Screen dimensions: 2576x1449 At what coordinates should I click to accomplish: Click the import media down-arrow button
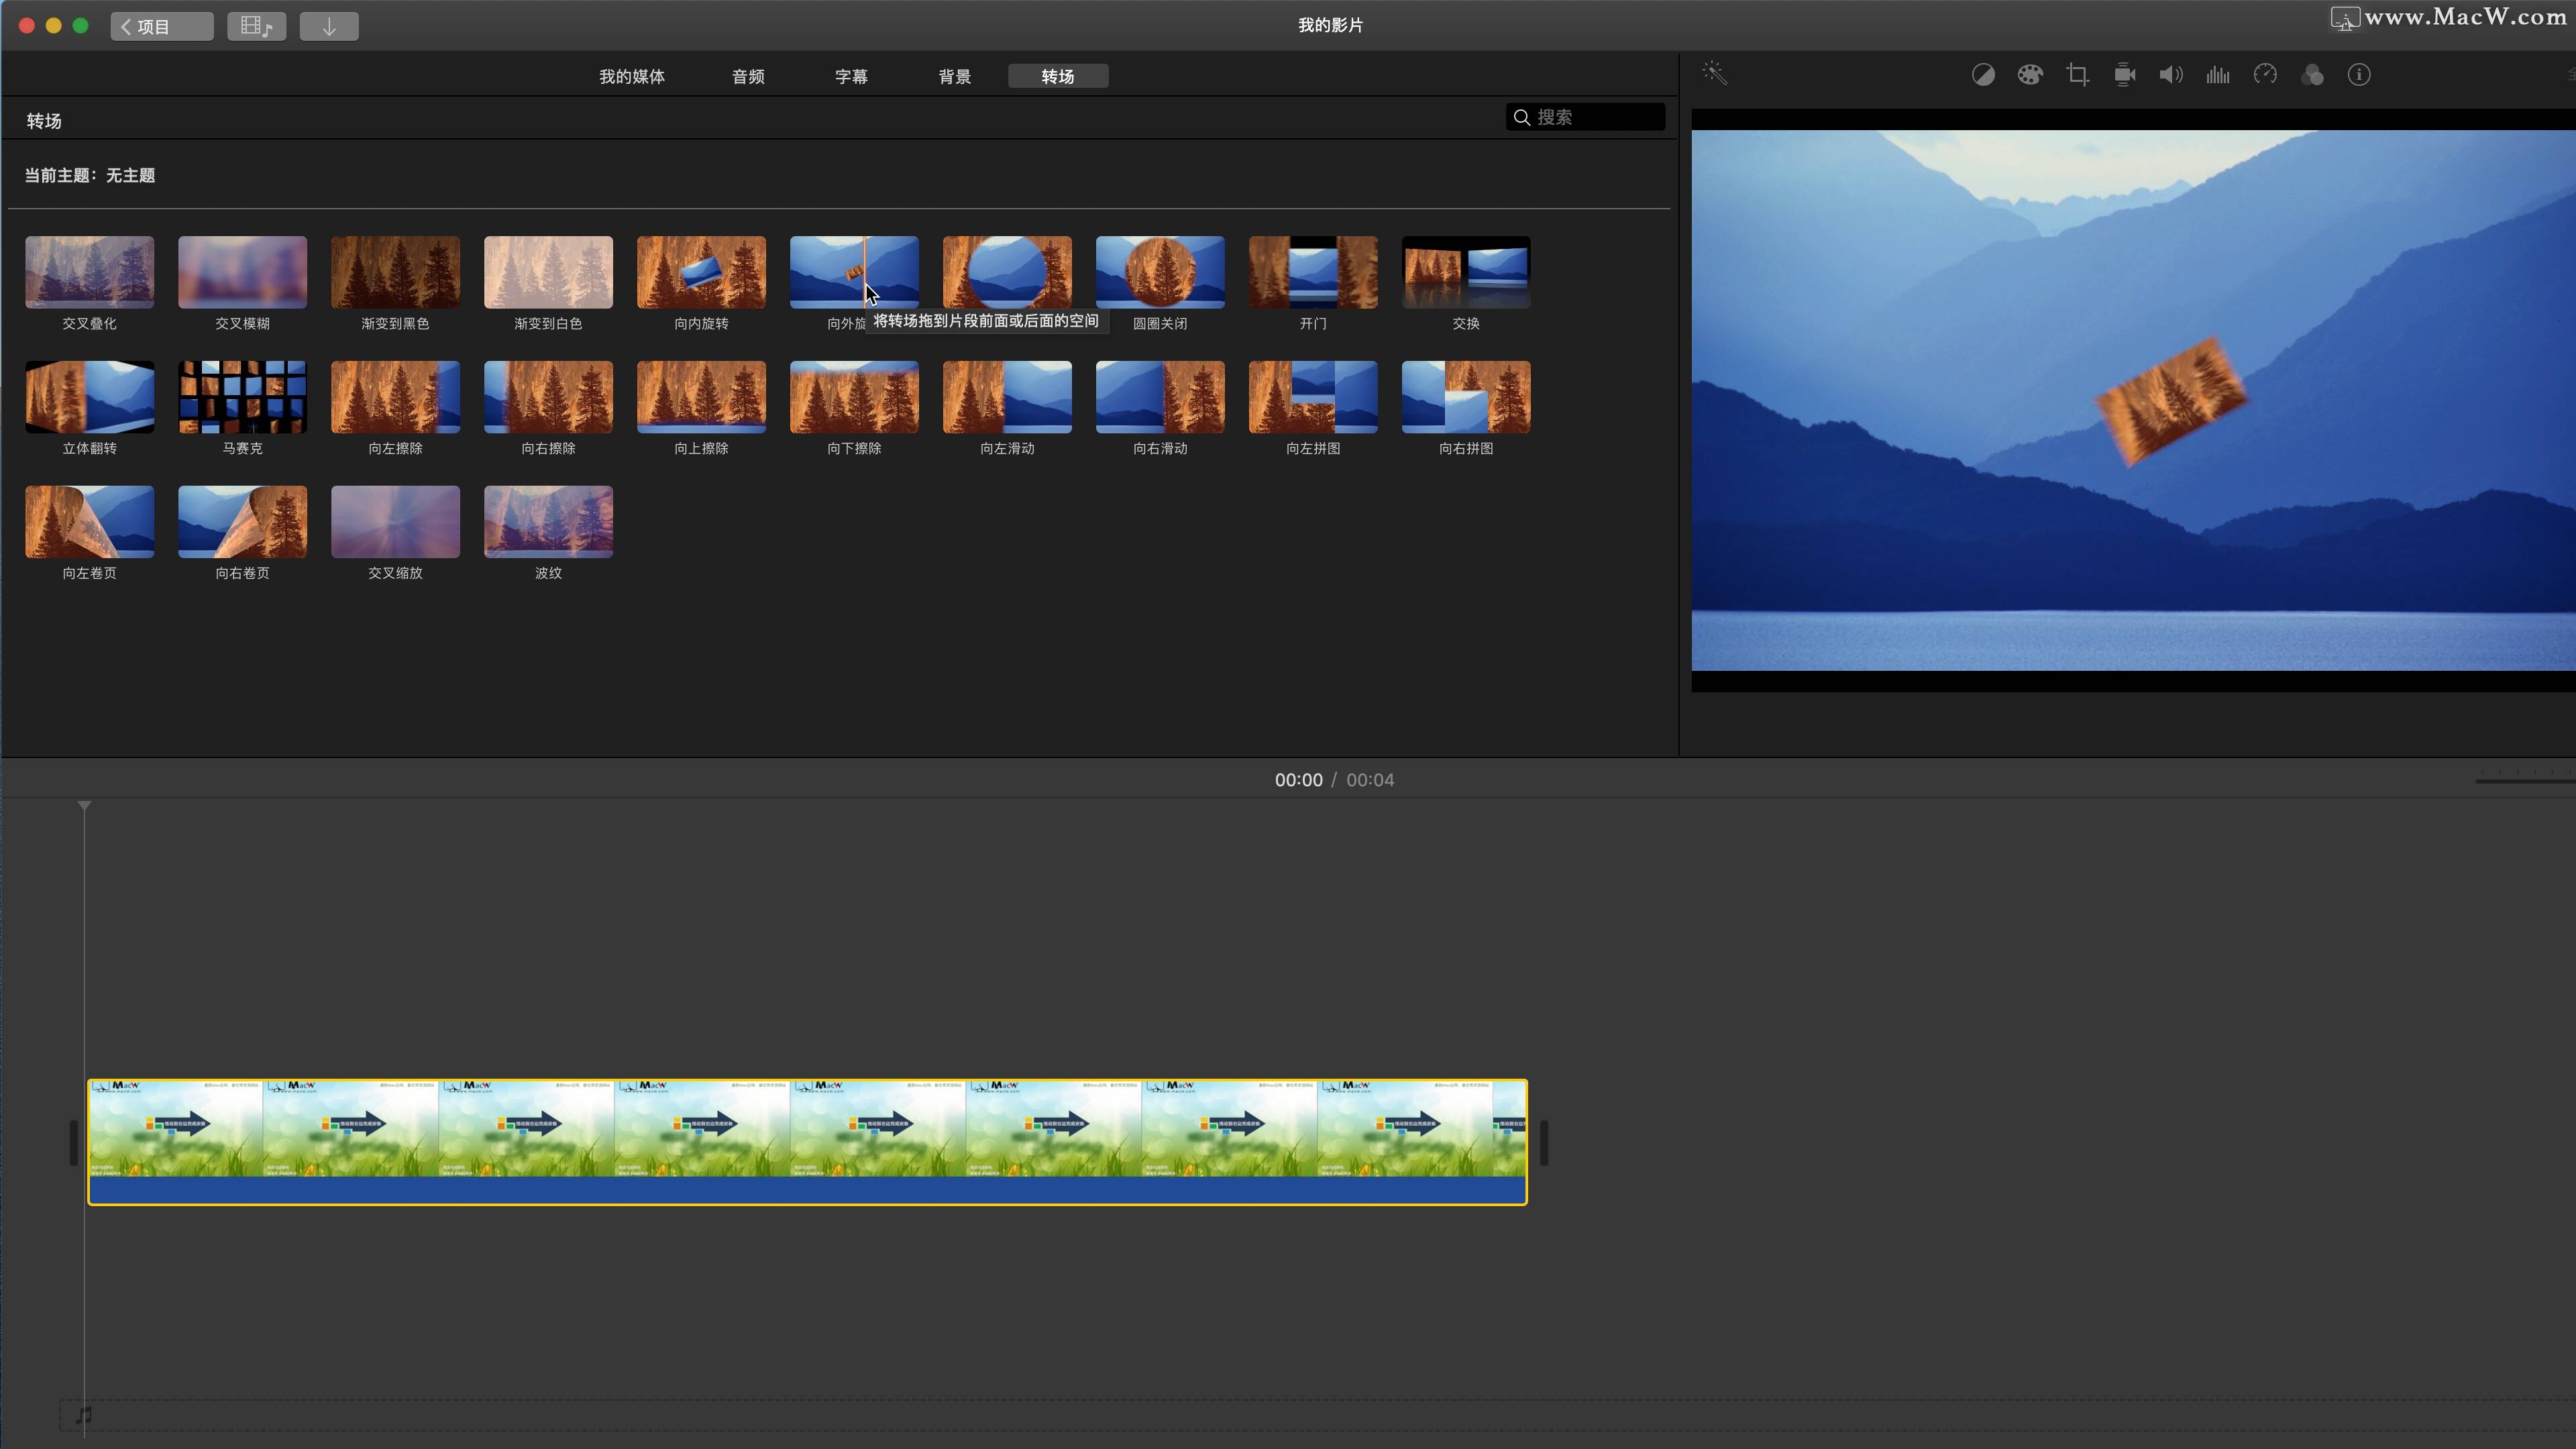click(329, 26)
